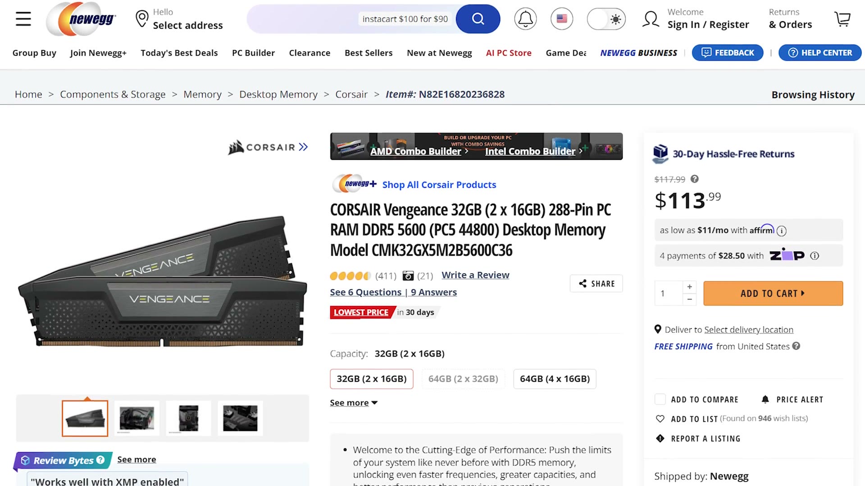Visit Newegg Business
This screenshot has height=486, width=865.
(x=638, y=53)
